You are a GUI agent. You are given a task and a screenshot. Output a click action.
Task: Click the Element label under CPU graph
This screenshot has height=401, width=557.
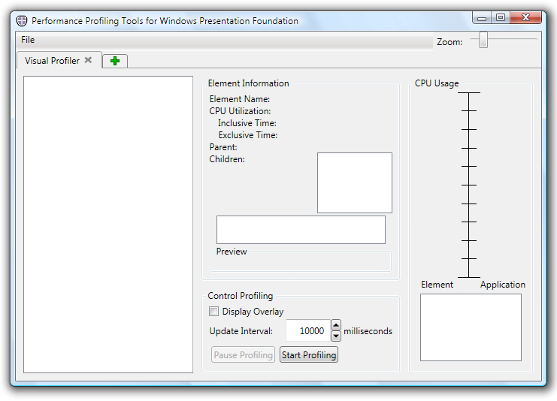point(437,285)
